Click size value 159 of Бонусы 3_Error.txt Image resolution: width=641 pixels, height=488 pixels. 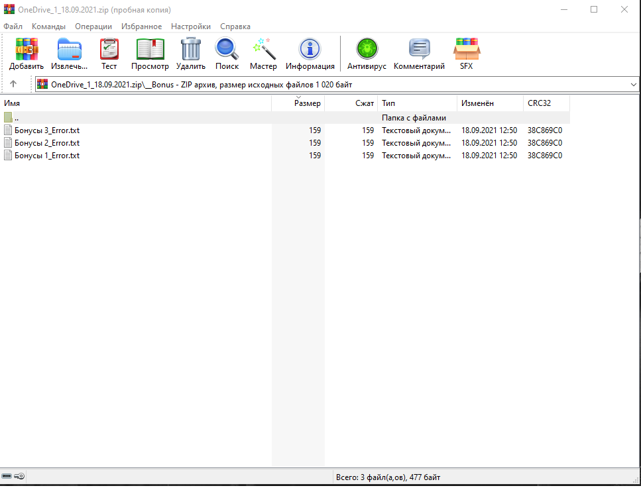[315, 130]
